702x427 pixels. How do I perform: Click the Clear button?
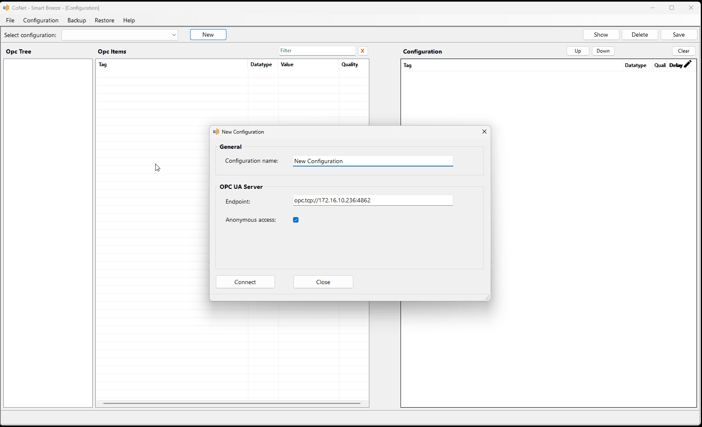[x=684, y=51]
